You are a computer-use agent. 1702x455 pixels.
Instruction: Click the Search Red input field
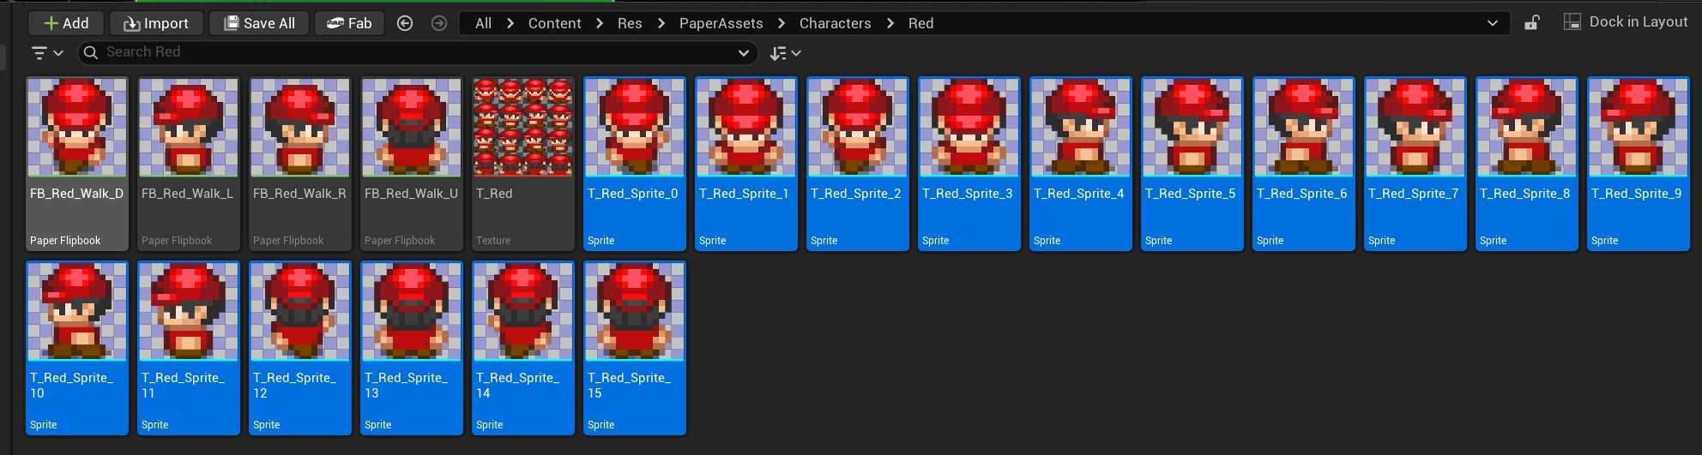coord(412,52)
